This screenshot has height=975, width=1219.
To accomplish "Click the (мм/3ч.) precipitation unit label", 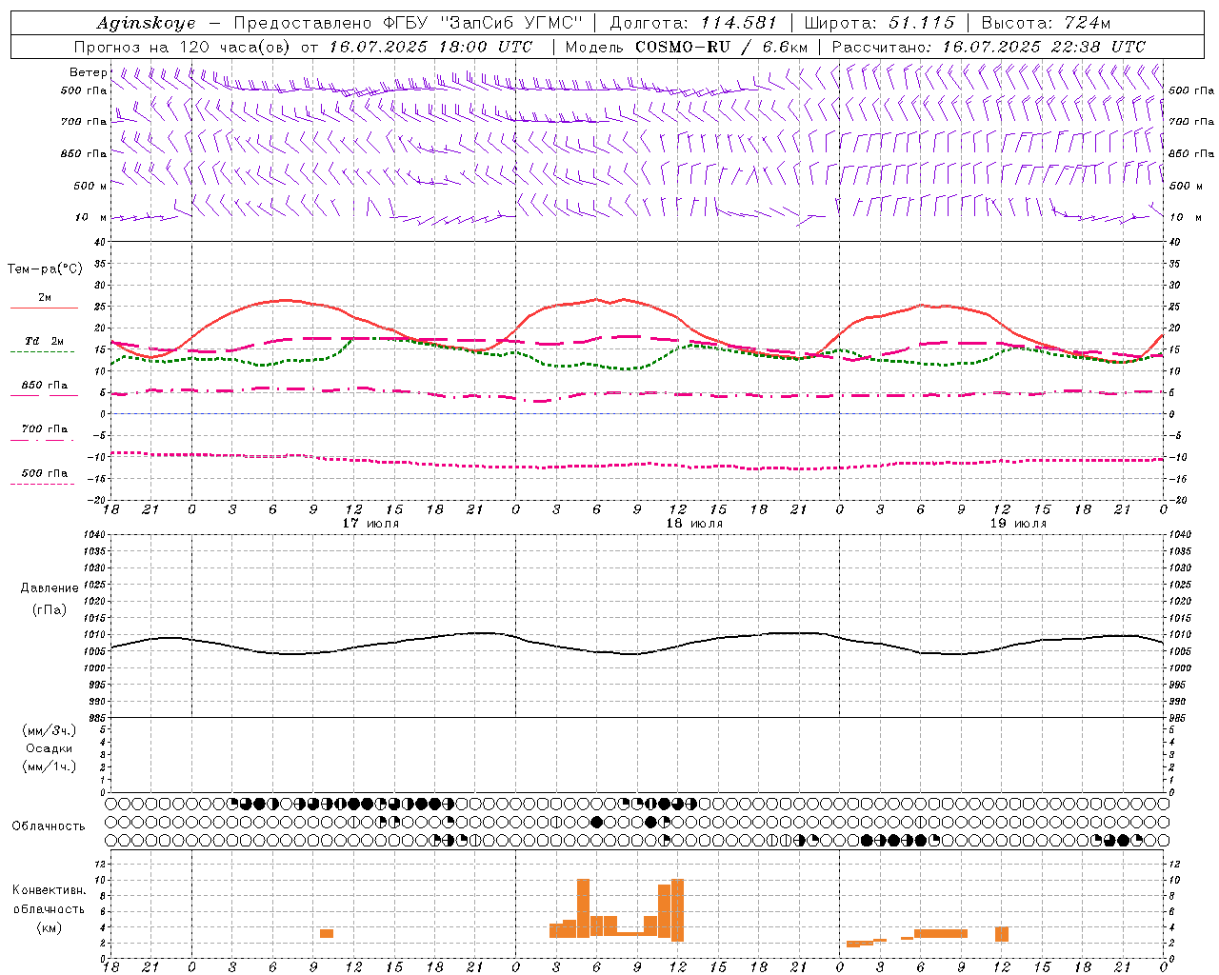I will point(50,730).
